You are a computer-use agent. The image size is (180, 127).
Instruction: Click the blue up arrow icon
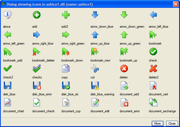[x=95, y=35]
